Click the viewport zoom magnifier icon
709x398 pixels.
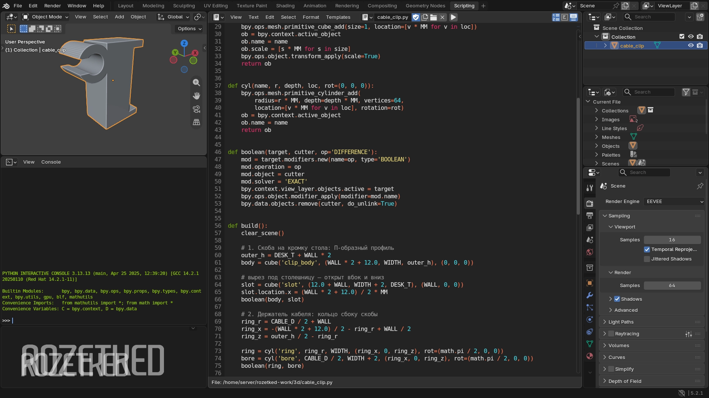[x=196, y=83]
